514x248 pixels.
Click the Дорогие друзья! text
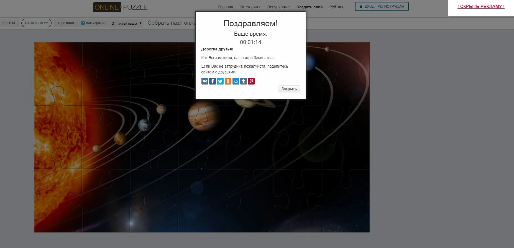click(x=217, y=49)
